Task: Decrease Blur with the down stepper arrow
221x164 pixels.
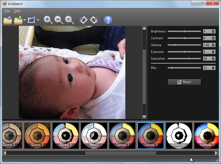Action: [213, 69]
